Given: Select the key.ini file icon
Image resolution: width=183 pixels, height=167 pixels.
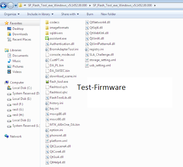Looking at the screenshot, I should 47,109.
